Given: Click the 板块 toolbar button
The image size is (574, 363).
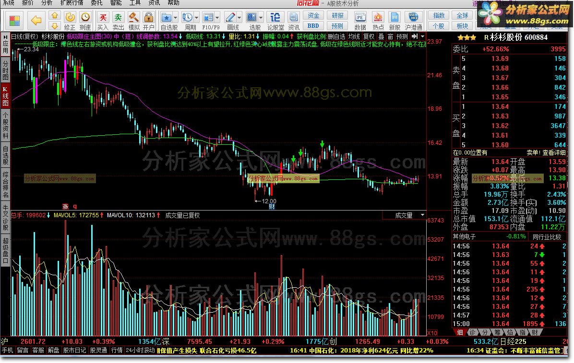Looking at the screenshot, I should point(462,25).
